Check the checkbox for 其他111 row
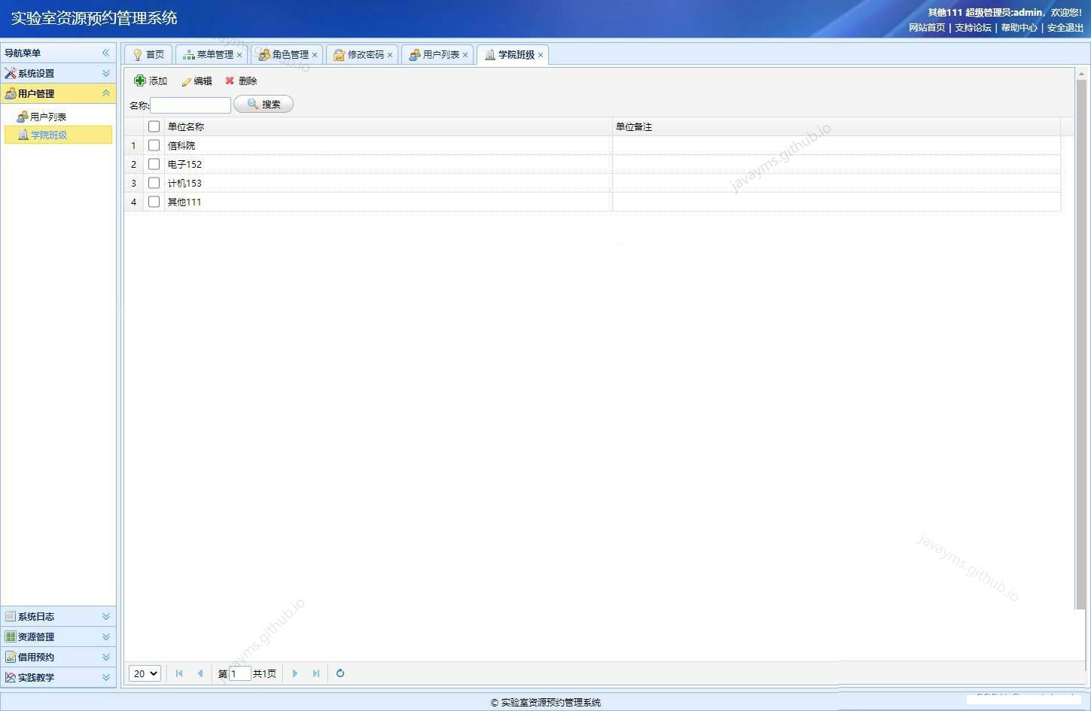Image resolution: width=1091 pixels, height=711 pixels. [x=154, y=201]
